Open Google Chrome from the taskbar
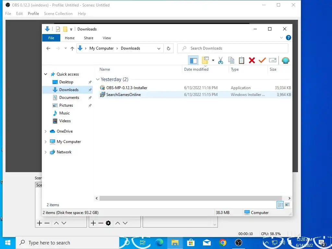Screen dimensions: 332x249 pyautogui.click(x=222, y=243)
